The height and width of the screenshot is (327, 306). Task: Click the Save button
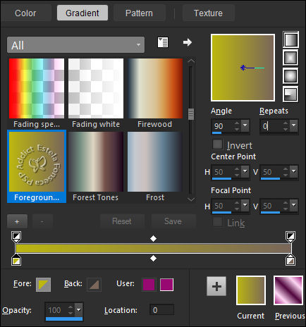173,221
